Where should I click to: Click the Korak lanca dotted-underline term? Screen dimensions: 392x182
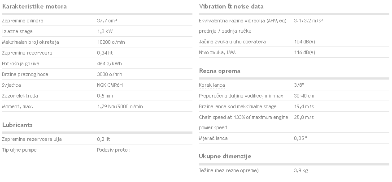pyautogui.click(x=212, y=85)
